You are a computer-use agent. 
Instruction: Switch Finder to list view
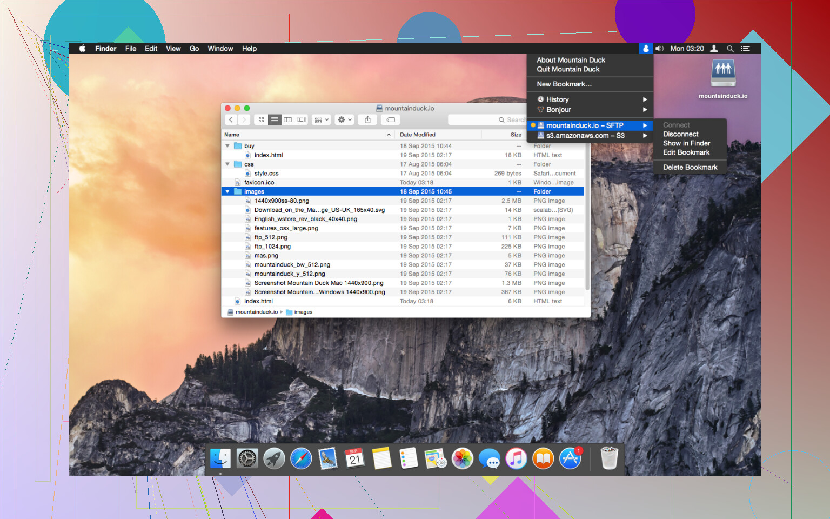275,119
